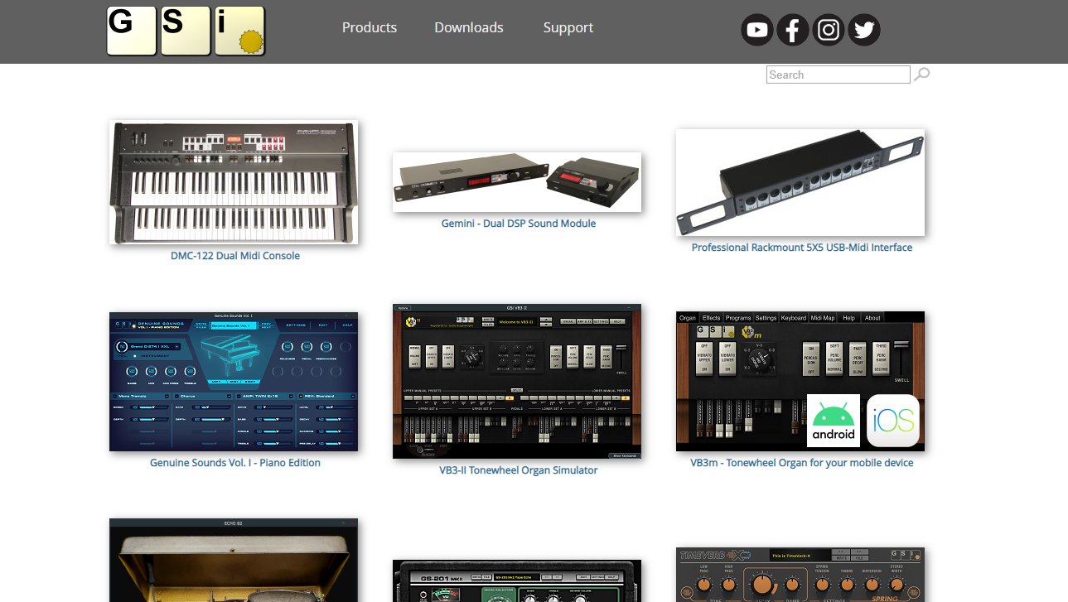This screenshot has height=602, width=1068.
Task: Open the DMC-122 Dual Midi Console link
Action: 235,256
